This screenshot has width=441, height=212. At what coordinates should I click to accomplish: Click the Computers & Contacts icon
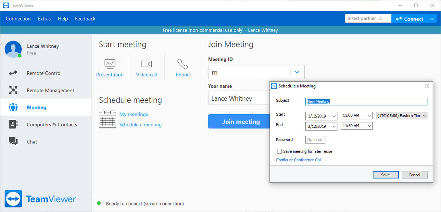click(13, 125)
